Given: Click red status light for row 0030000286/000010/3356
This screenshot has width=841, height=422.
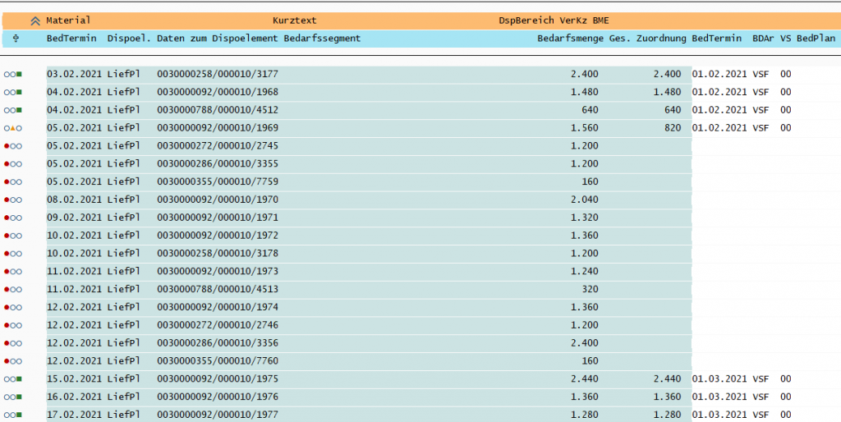Looking at the screenshot, I should 7,343.
